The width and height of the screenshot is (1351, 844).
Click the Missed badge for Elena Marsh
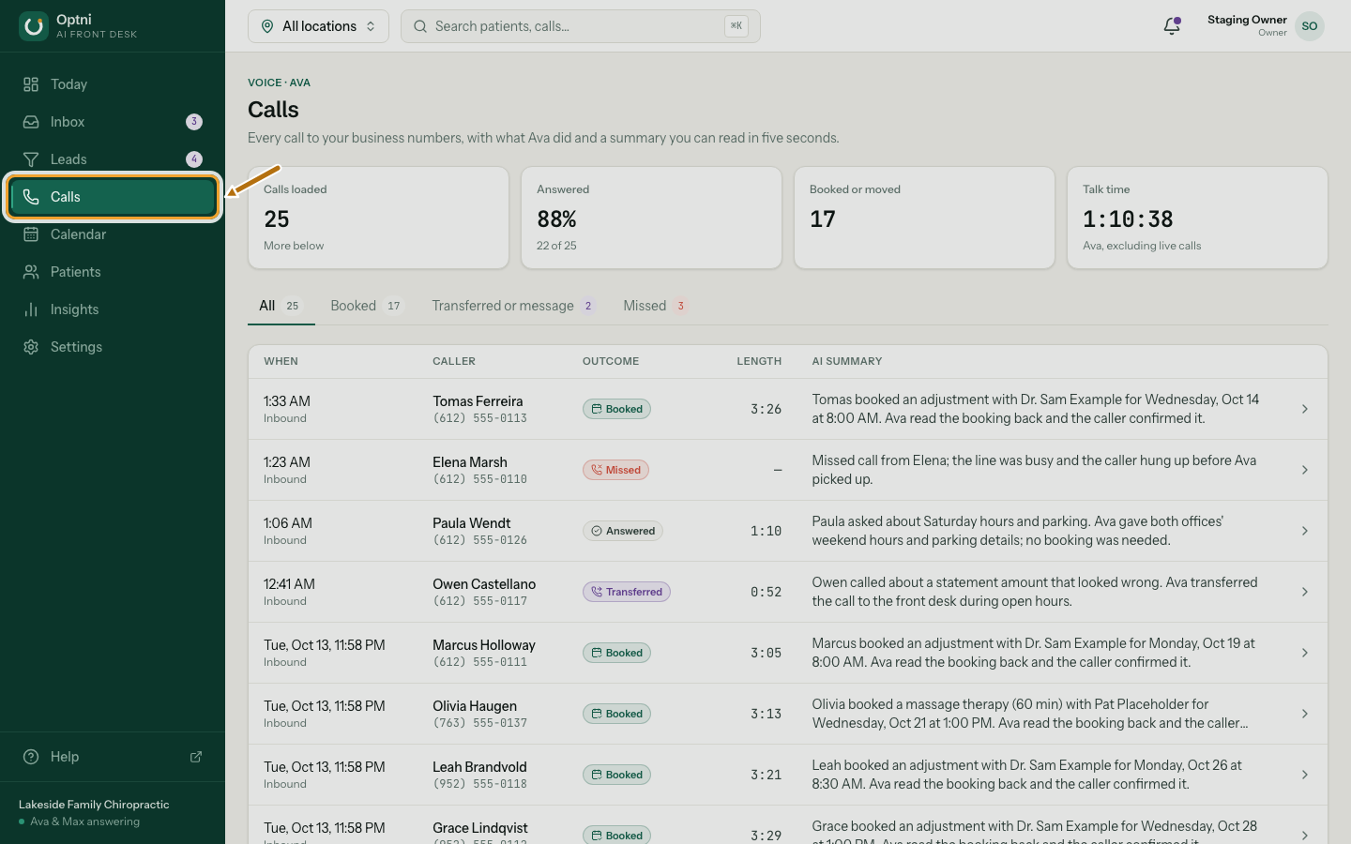(x=615, y=470)
